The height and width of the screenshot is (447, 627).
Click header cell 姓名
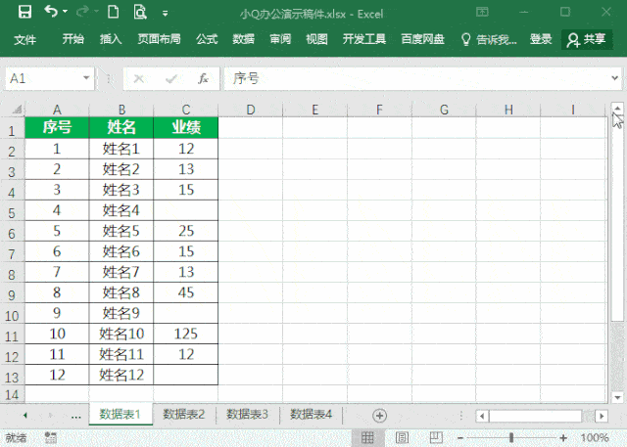pos(121,128)
